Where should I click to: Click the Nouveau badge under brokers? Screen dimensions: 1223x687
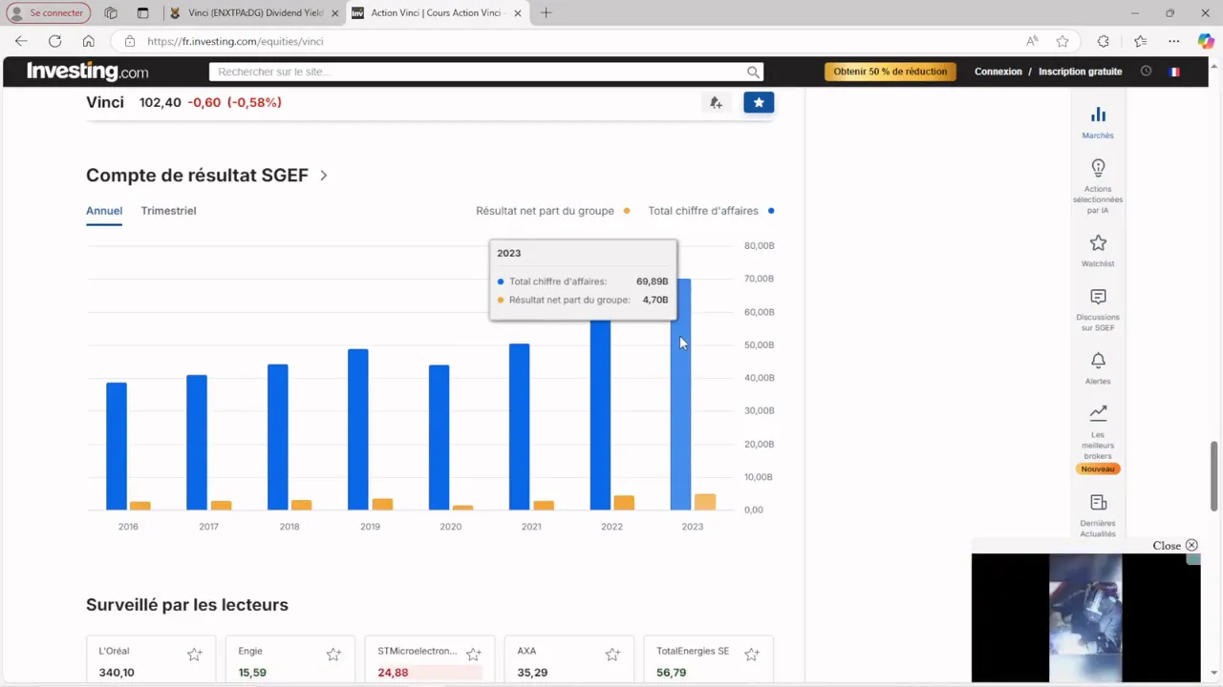click(1098, 468)
